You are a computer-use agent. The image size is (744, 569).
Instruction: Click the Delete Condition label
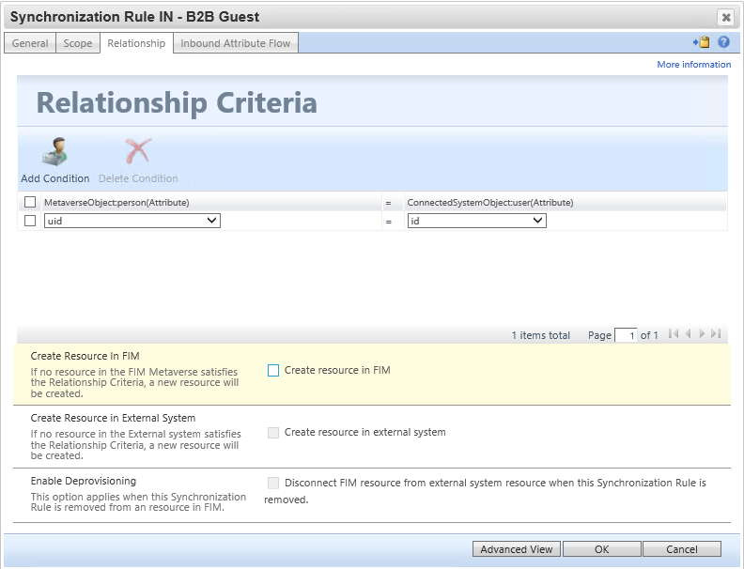coord(138,178)
